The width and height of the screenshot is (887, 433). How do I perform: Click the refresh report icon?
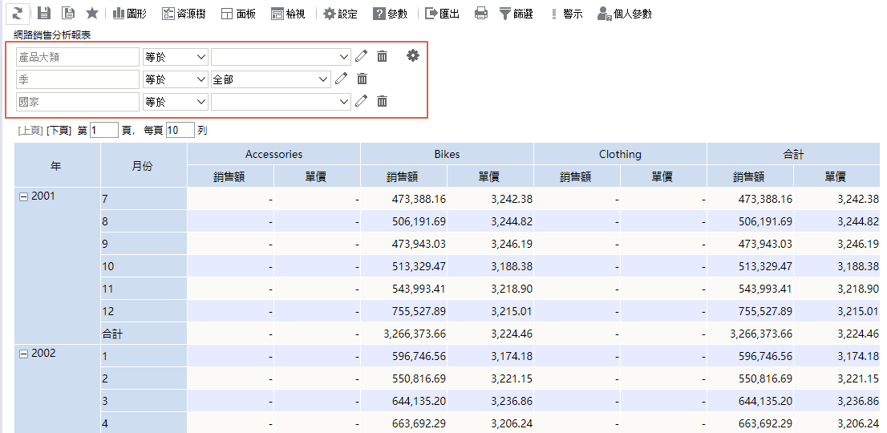coord(18,13)
